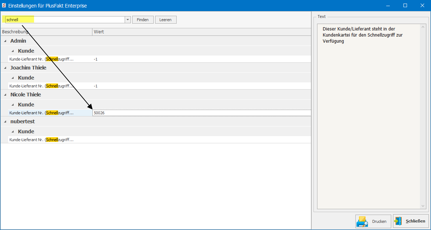Collapse the Kunde subgroup under Joachim Thiele
431x230 pixels.
pos(13,78)
